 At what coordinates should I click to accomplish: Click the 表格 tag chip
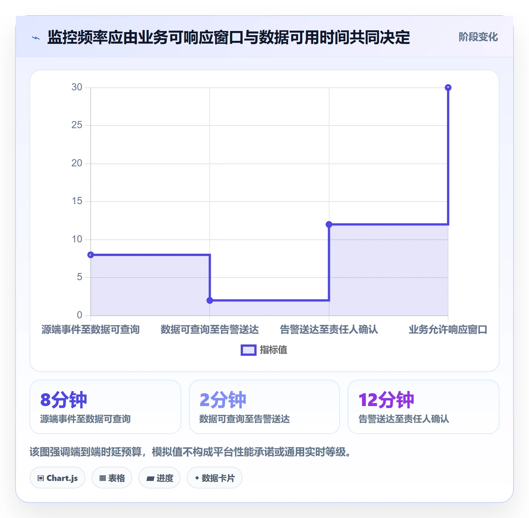pos(112,478)
